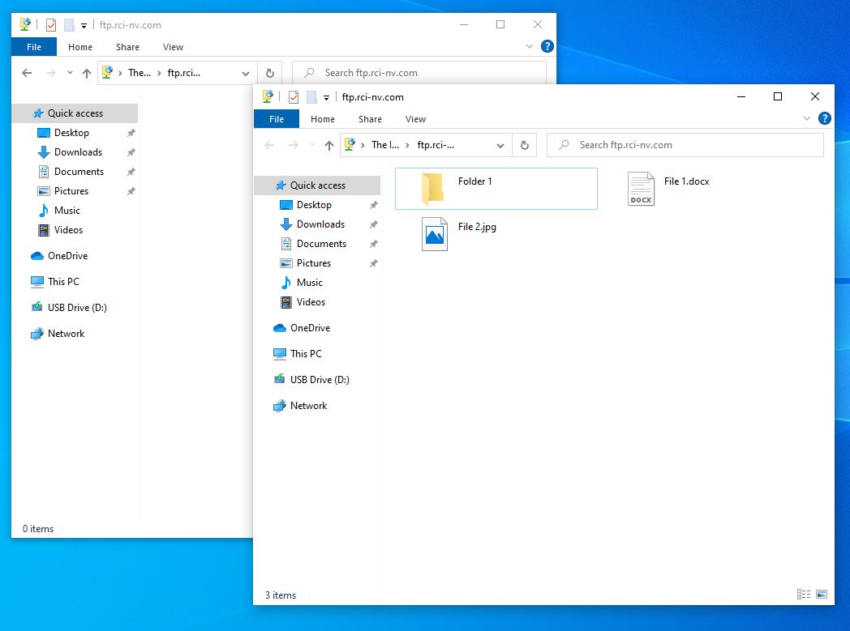Go up one level in the front window
This screenshot has height=631, width=850.
[329, 145]
